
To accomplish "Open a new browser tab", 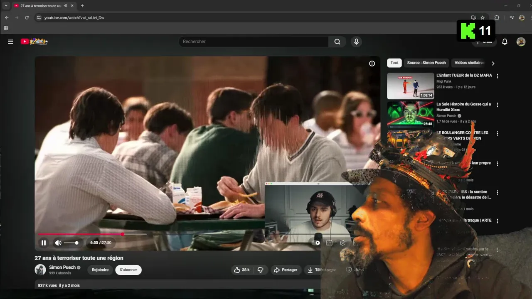I will click(82, 6).
